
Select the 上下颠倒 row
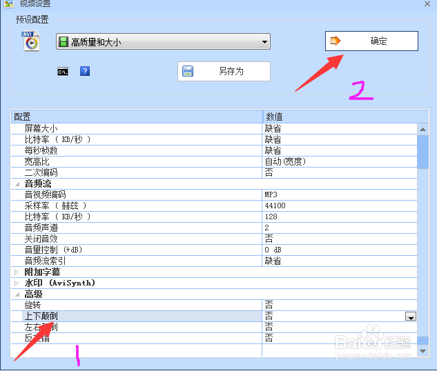214,316
